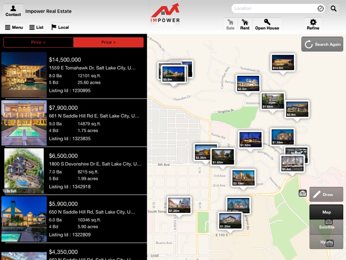Open the $6,500,000 Devonshire Dr listing photo
This screenshot has width=346, height=260.
click(24, 171)
